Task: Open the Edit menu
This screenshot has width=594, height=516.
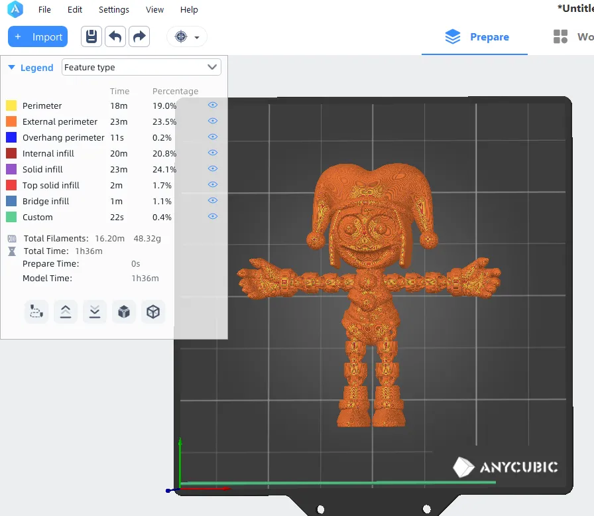Action: pos(75,9)
